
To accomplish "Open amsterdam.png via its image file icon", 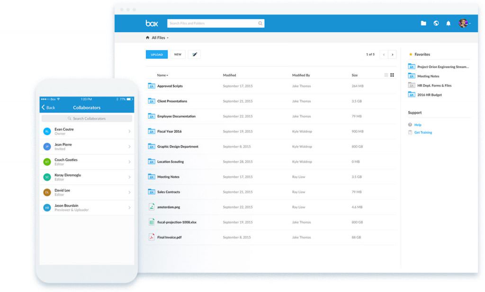I will [153, 207].
